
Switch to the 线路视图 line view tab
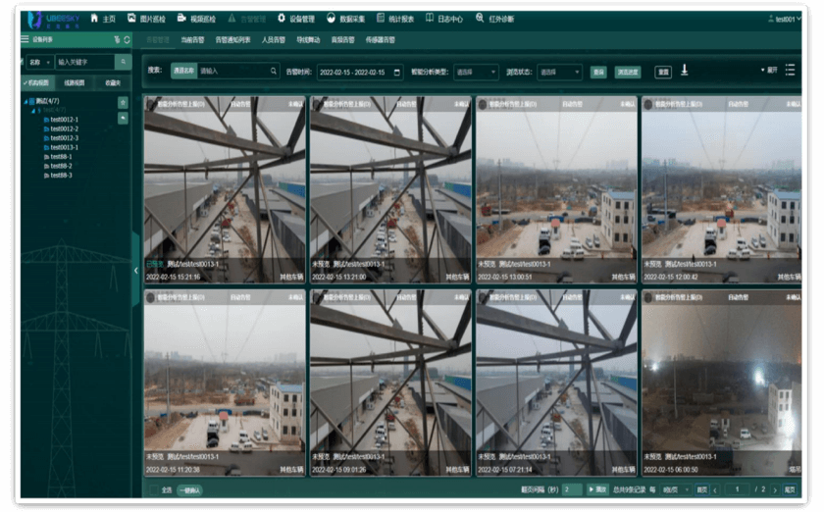click(x=75, y=82)
